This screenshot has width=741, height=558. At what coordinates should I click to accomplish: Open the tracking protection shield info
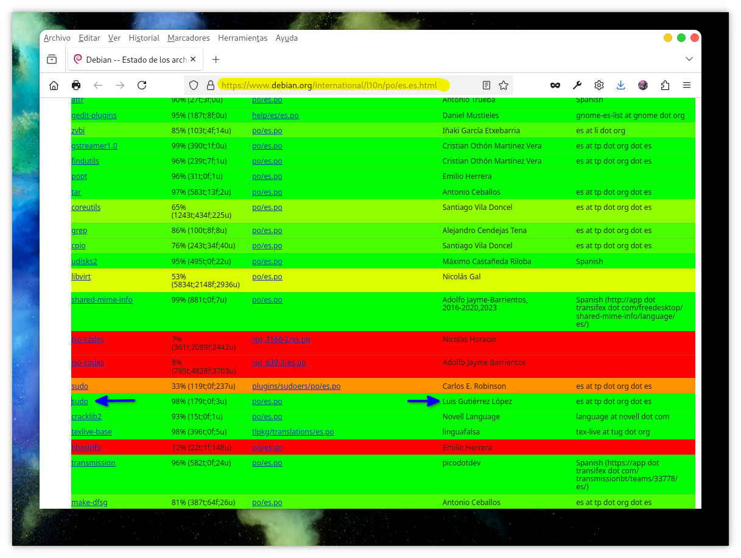pyautogui.click(x=194, y=85)
